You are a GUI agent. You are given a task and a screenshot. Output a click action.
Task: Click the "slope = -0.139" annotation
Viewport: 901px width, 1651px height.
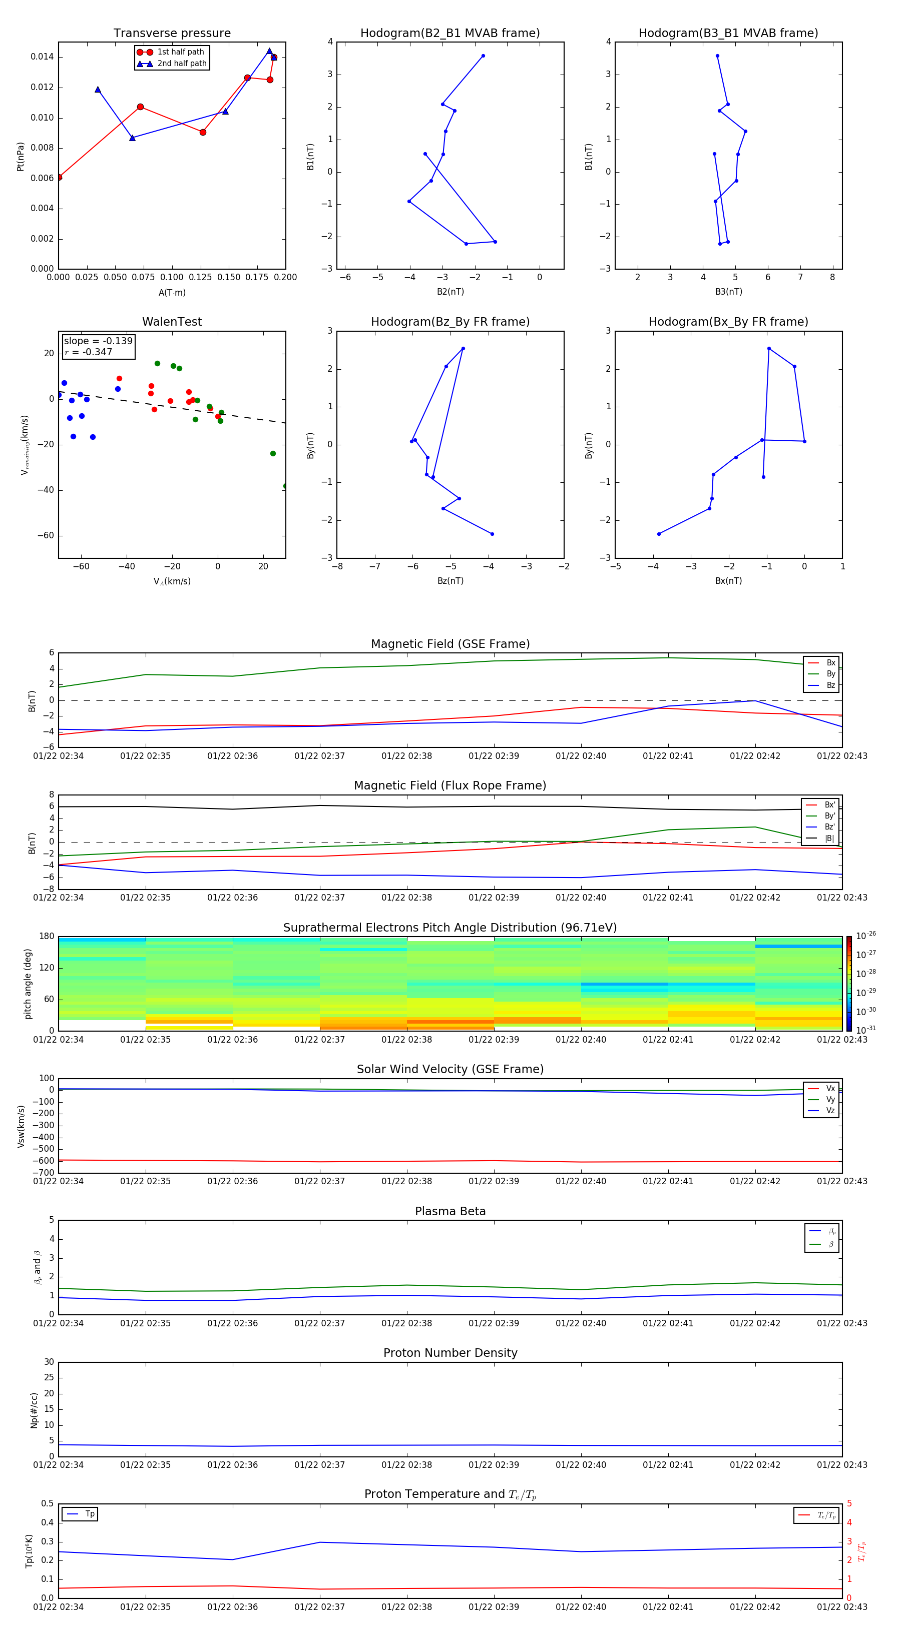[98, 341]
